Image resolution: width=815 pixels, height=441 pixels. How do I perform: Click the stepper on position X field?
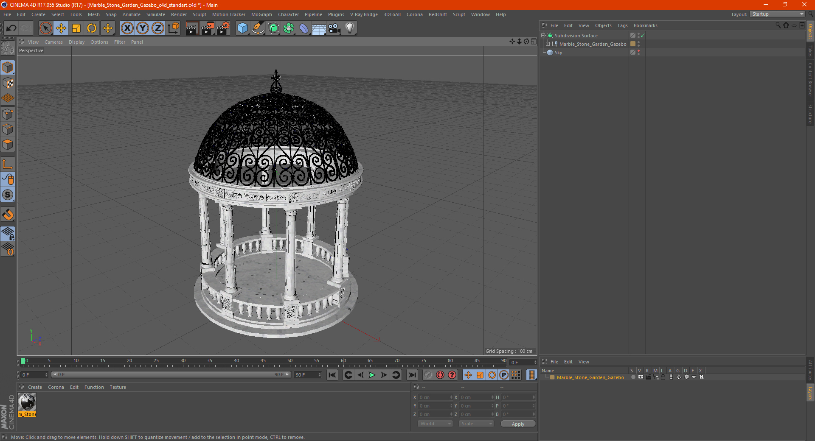(x=451, y=397)
